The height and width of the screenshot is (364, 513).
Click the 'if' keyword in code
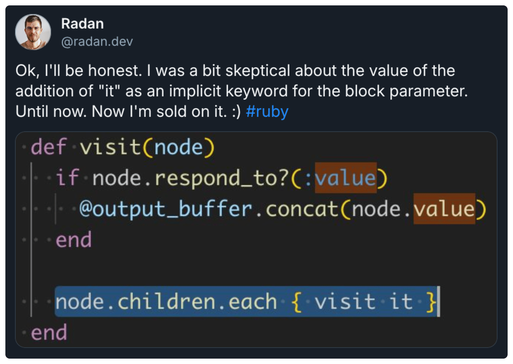click(x=67, y=178)
